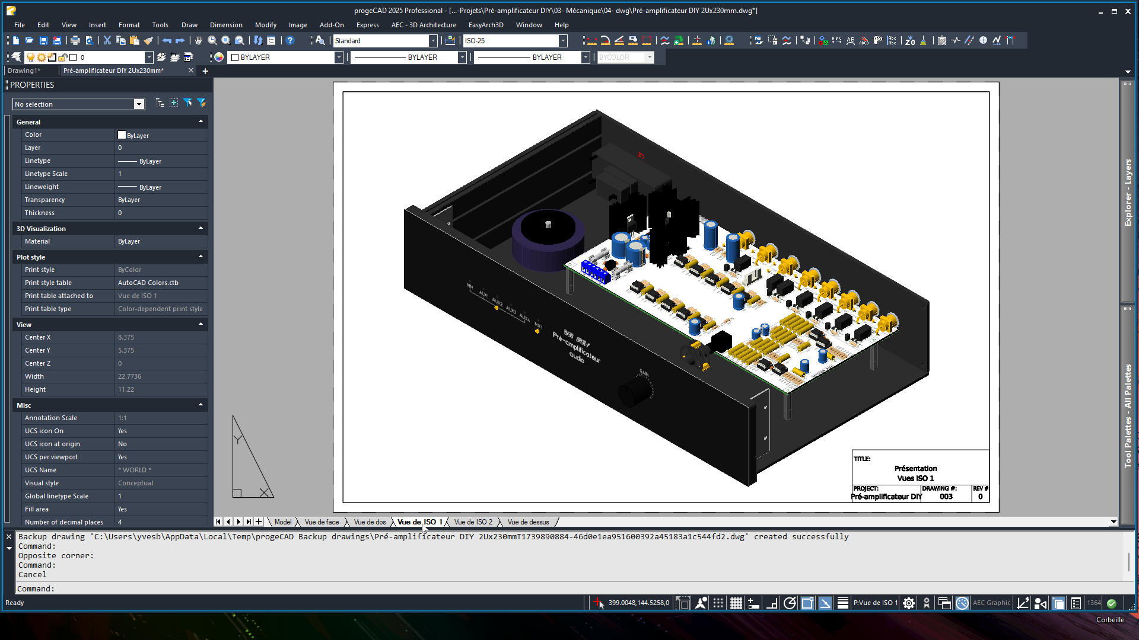The height and width of the screenshot is (640, 1139).
Task: Click the Paste clipboard icon
Action: pos(135,40)
